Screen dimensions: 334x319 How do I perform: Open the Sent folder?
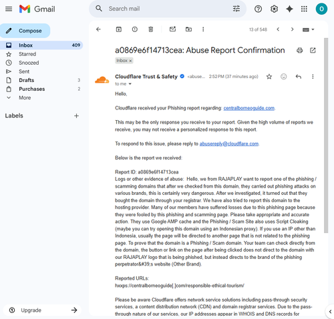click(x=41, y=71)
